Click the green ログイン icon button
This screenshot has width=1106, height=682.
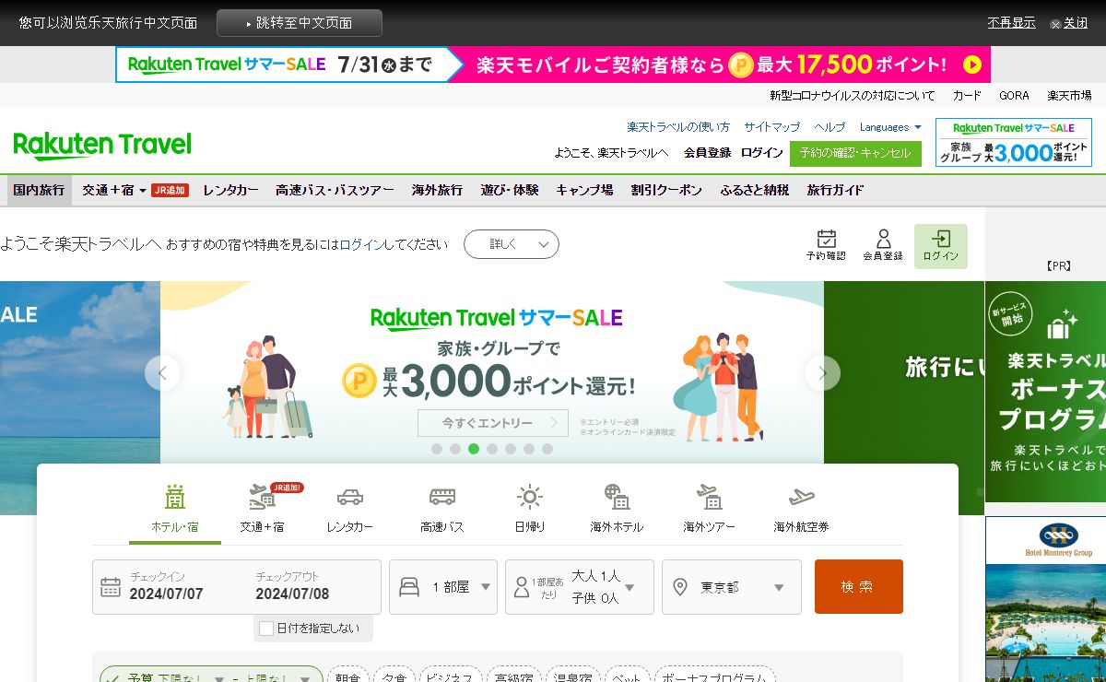pyautogui.click(x=941, y=246)
